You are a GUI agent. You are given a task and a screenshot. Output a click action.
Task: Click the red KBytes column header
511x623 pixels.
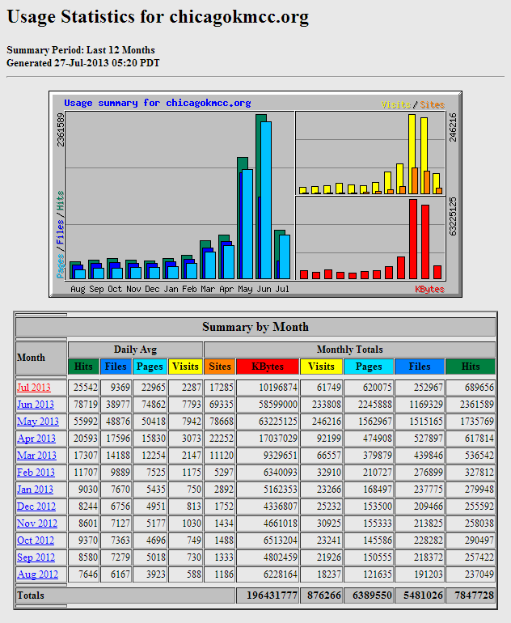pyautogui.click(x=268, y=367)
